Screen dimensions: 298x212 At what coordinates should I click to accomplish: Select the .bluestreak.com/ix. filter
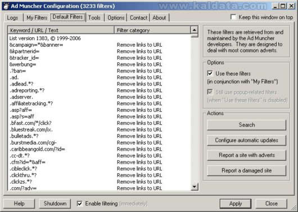point(99,129)
